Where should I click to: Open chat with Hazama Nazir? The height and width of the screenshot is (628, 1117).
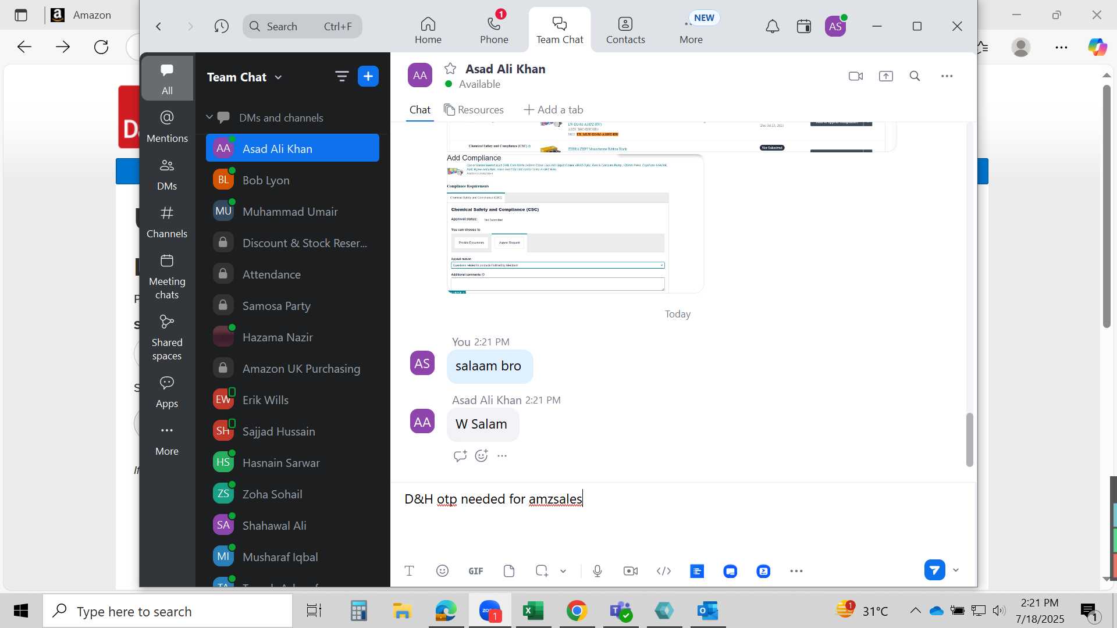coord(293,337)
